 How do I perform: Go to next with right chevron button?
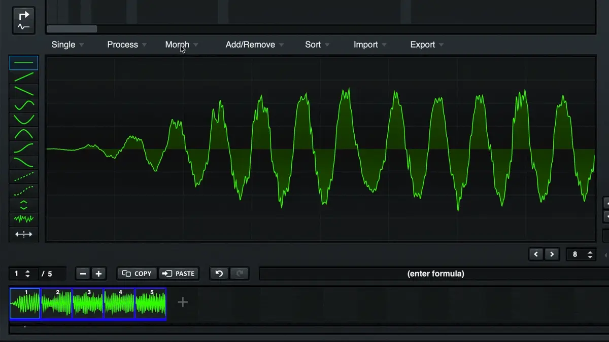pos(552,254)
